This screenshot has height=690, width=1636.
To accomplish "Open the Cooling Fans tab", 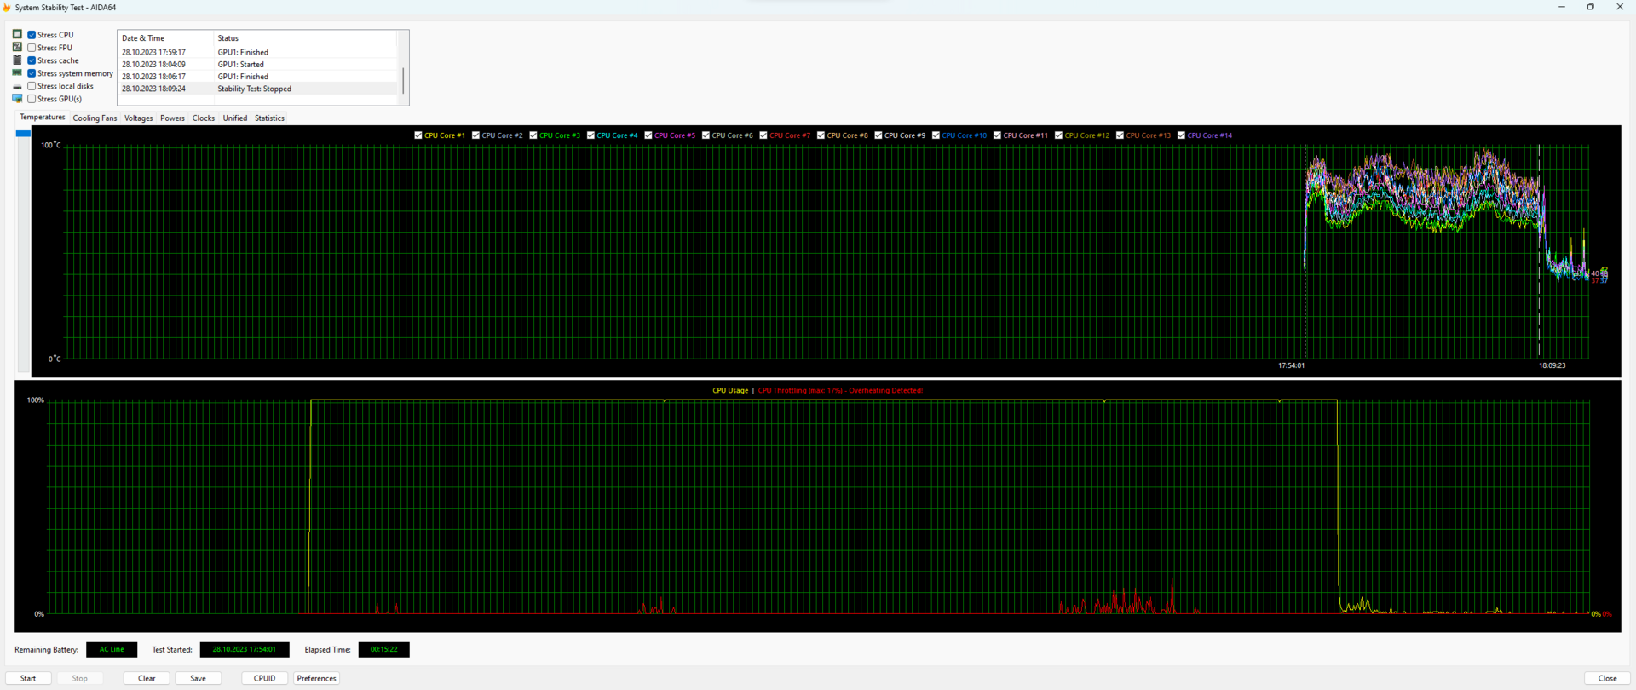I will coord(95,118).
